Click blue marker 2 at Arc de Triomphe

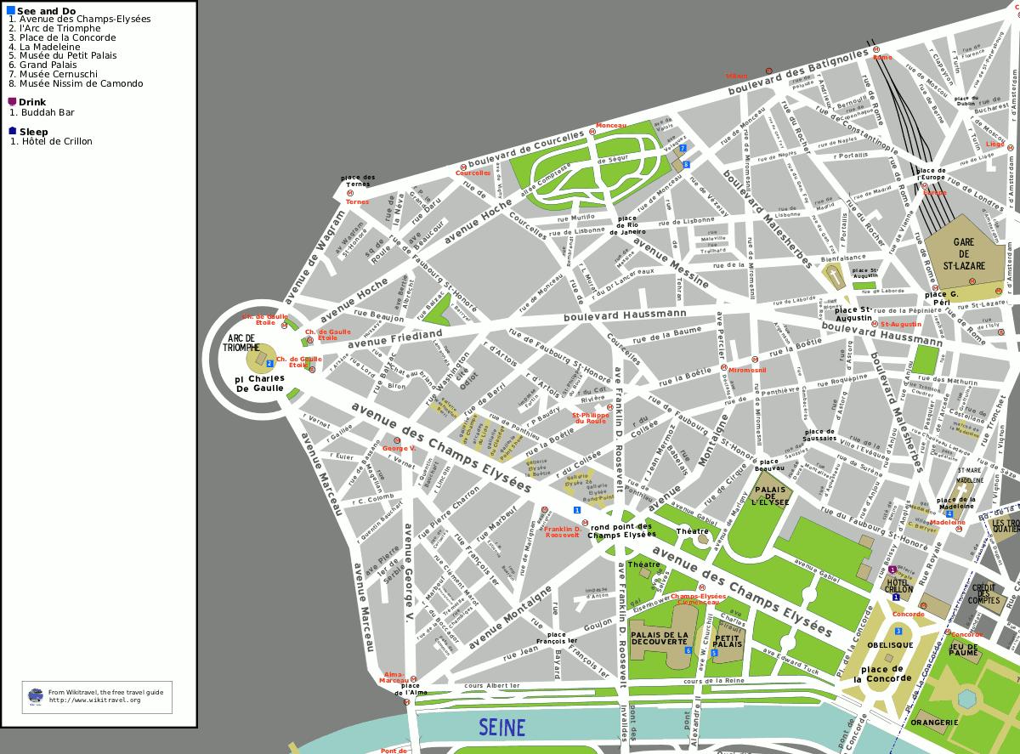[x=269, y=363]
